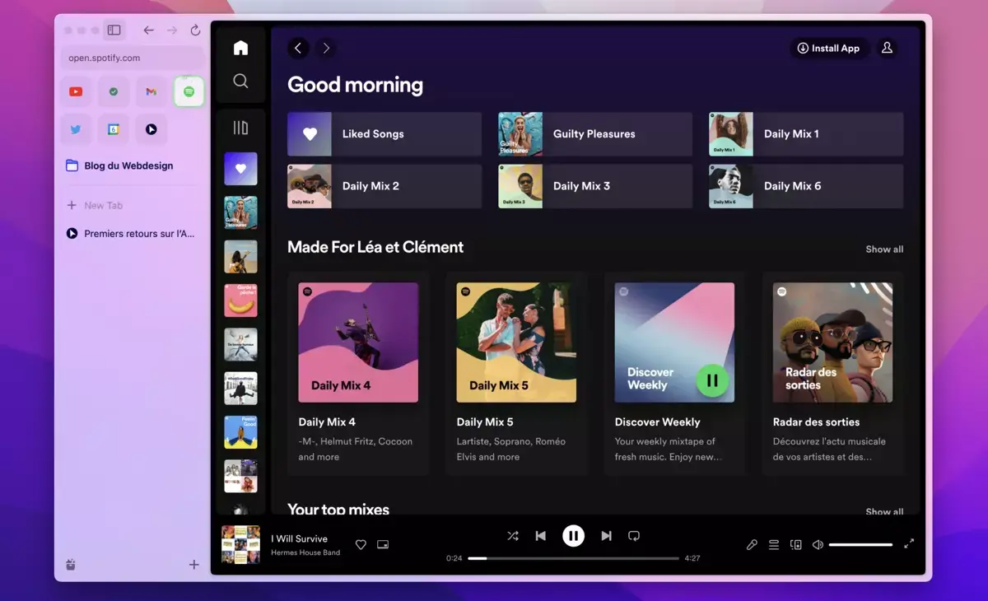The height and width of the screenshot is (601, 988).
Task: Open Daily Mix 3 shortcut
Action: (x=595, y=186)
